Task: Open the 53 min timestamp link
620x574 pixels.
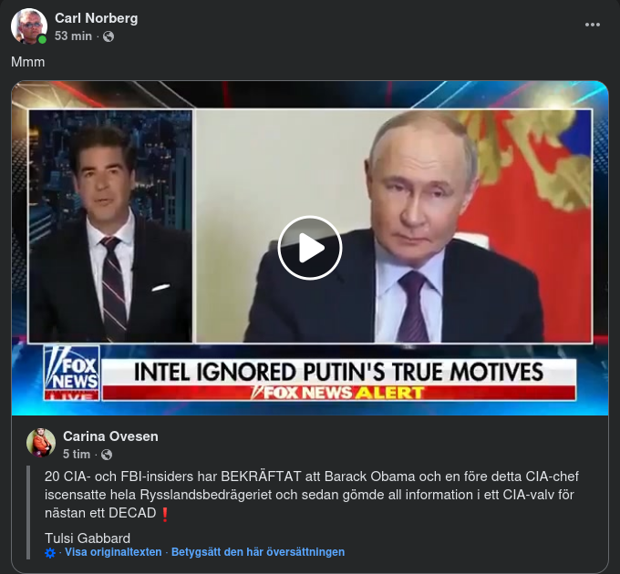Action: (73, 36)
